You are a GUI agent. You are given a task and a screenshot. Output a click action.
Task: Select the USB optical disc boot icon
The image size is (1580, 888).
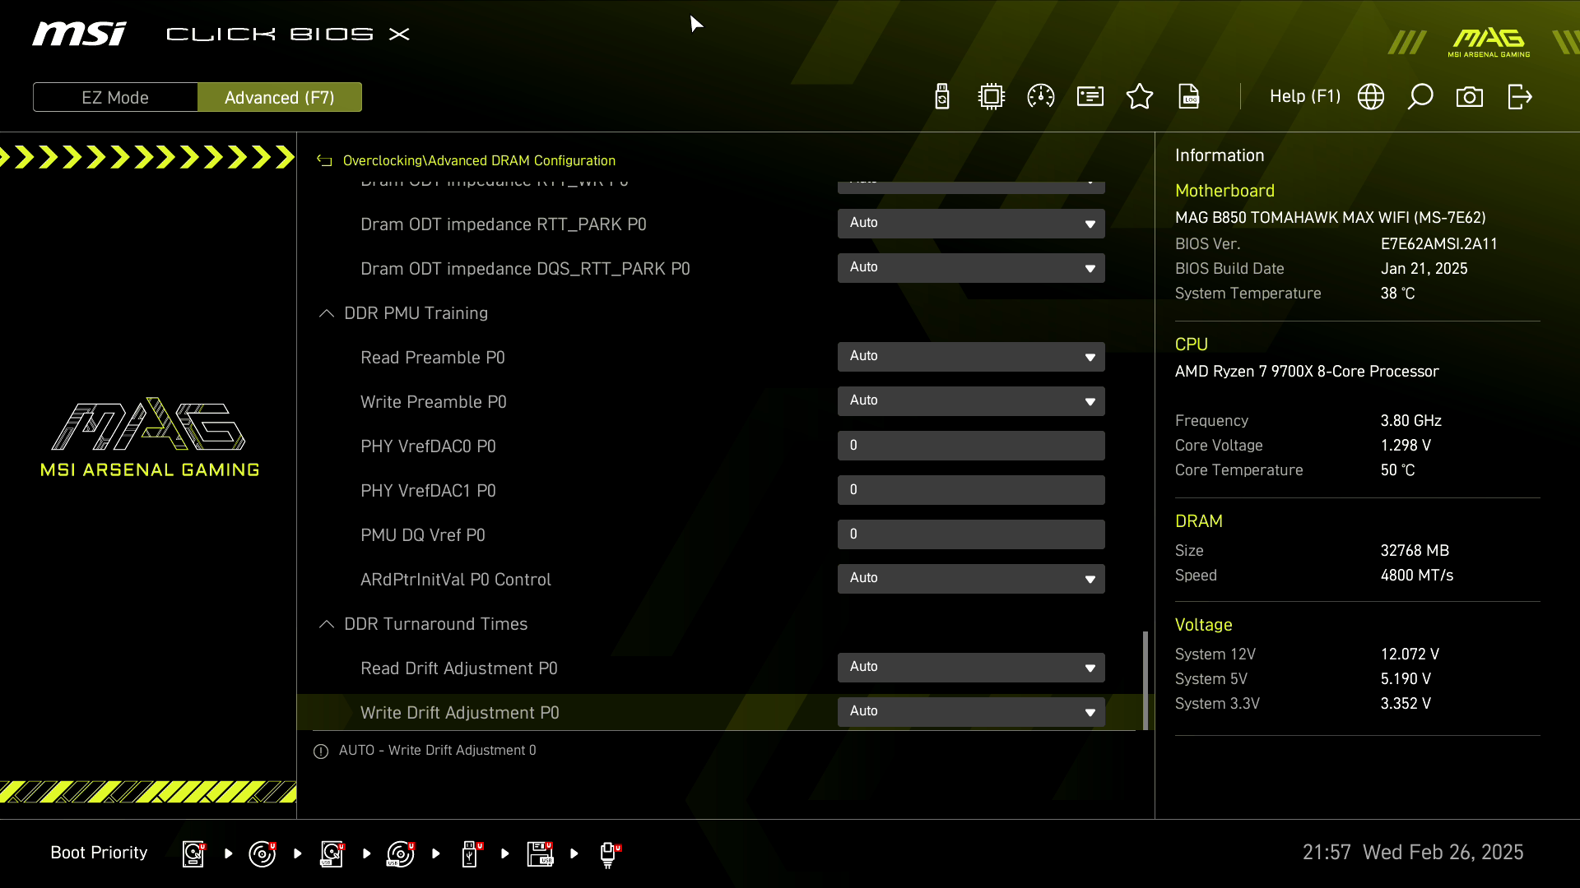402,853
